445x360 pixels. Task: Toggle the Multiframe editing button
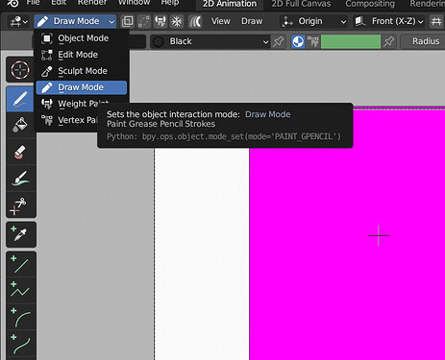(195, 21)
